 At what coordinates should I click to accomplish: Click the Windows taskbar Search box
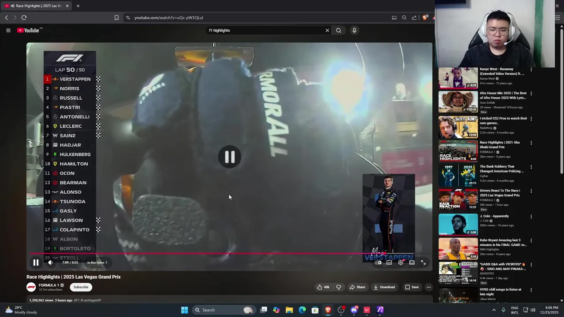pos(224,310)
